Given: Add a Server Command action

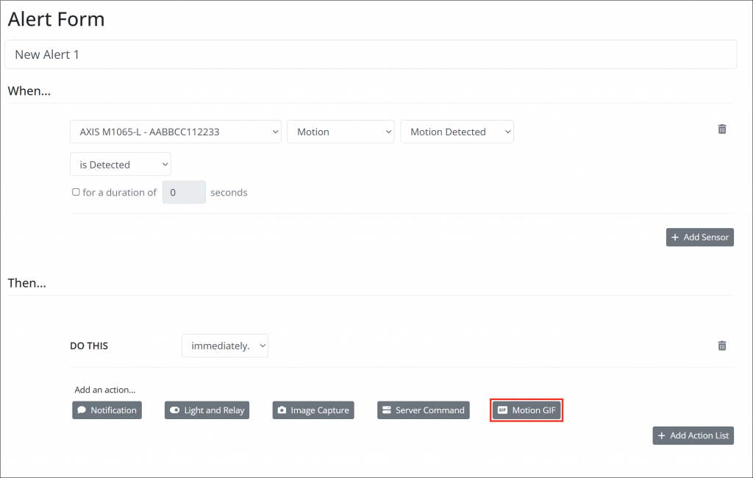Looking at the screenshot, I should [423, 410].
